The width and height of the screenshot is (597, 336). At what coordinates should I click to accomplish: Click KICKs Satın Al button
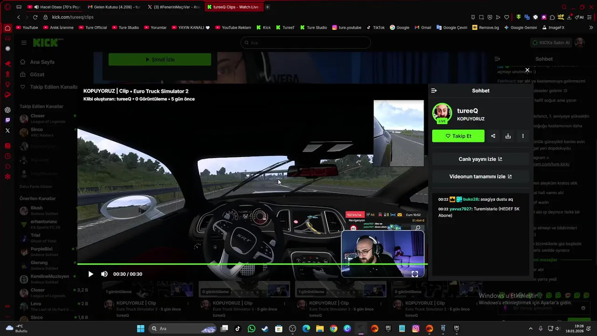[551, 42]
